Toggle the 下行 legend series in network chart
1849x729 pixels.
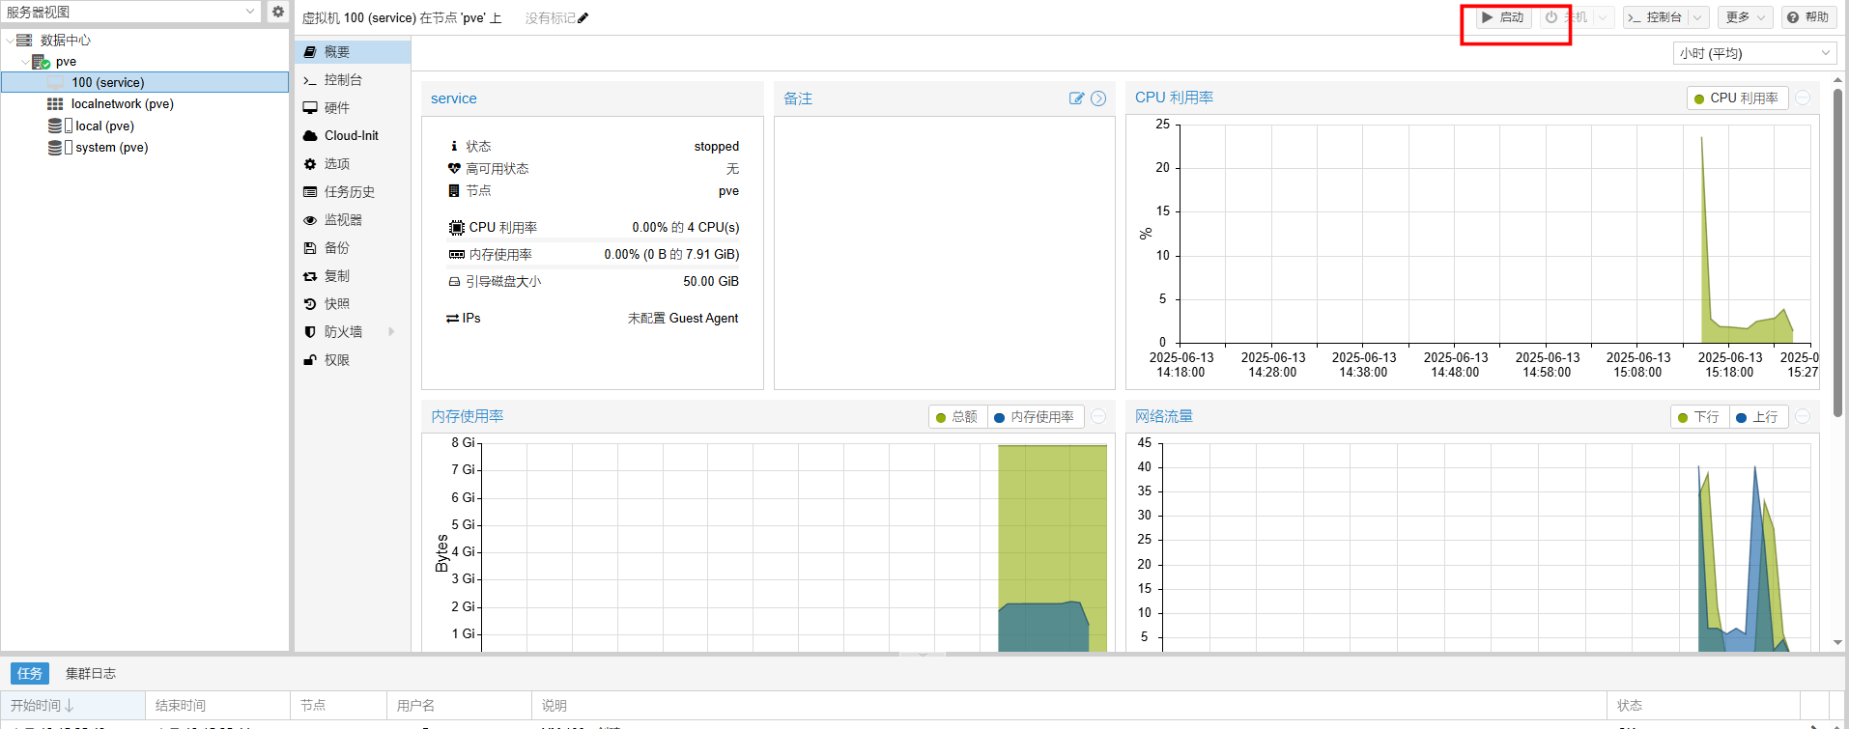click(x=1698, y=417)
